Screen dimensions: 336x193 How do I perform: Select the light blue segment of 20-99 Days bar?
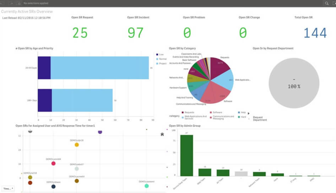click(x=100, y=68)
